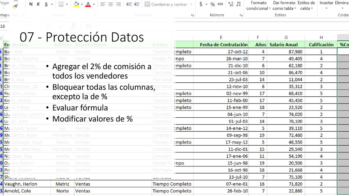Apply yellow fill color bucket
The width and height of the screenshot is (349, 196).
point(76,4)
